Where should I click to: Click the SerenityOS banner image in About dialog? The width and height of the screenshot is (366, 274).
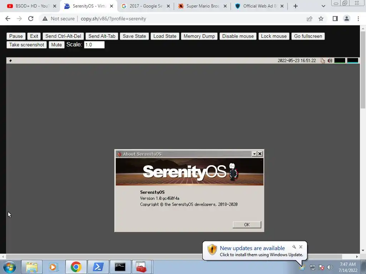[x=189, y=172]
